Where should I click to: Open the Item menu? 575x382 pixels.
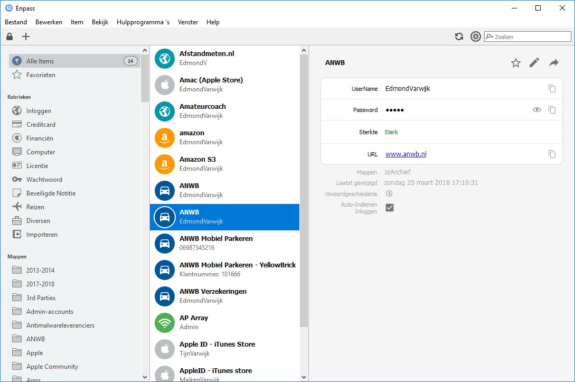tap(77, 22)
